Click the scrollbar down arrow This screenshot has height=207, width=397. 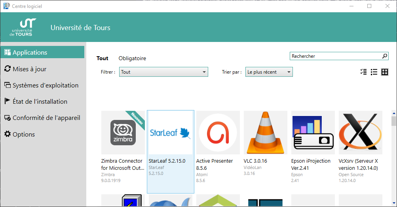(x=394, y=203)
